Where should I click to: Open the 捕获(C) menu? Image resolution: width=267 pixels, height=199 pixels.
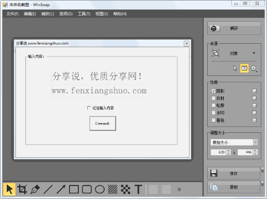47,14
